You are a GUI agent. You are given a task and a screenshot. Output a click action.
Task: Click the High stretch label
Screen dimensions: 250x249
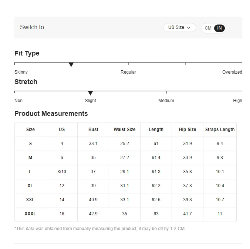(237, 101)
